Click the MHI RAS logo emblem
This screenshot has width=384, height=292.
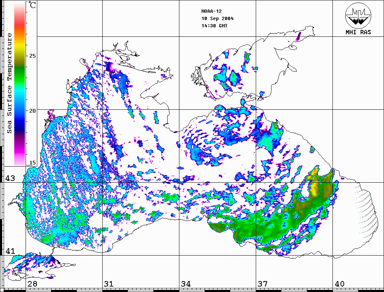coord(358,15)
